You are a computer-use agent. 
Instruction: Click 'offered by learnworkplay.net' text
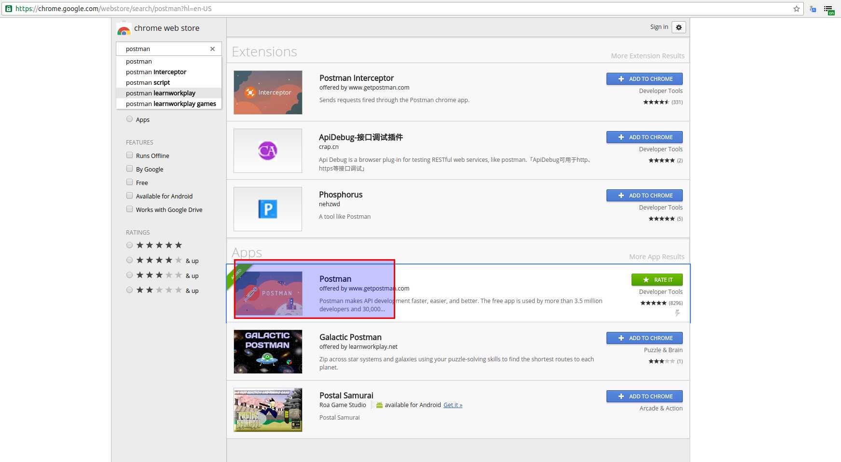click(358, 347)
